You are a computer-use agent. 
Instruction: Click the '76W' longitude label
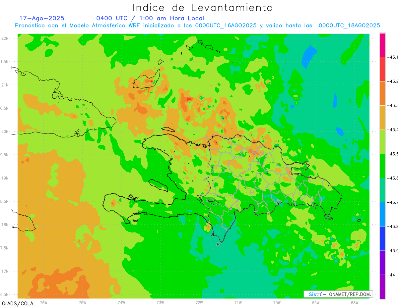click(43, 302)
